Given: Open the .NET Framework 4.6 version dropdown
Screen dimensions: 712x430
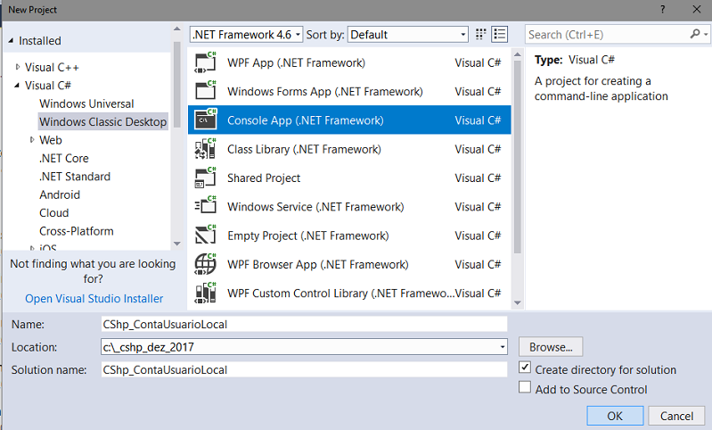Looking at the screenshot, I should pos(246,35).
